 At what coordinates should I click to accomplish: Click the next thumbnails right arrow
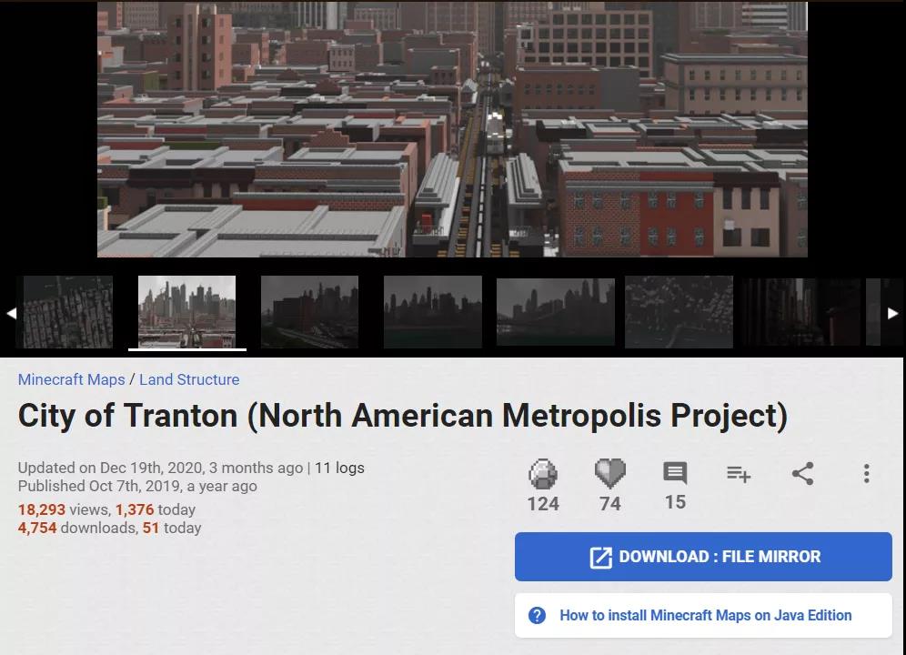point(892,313)
